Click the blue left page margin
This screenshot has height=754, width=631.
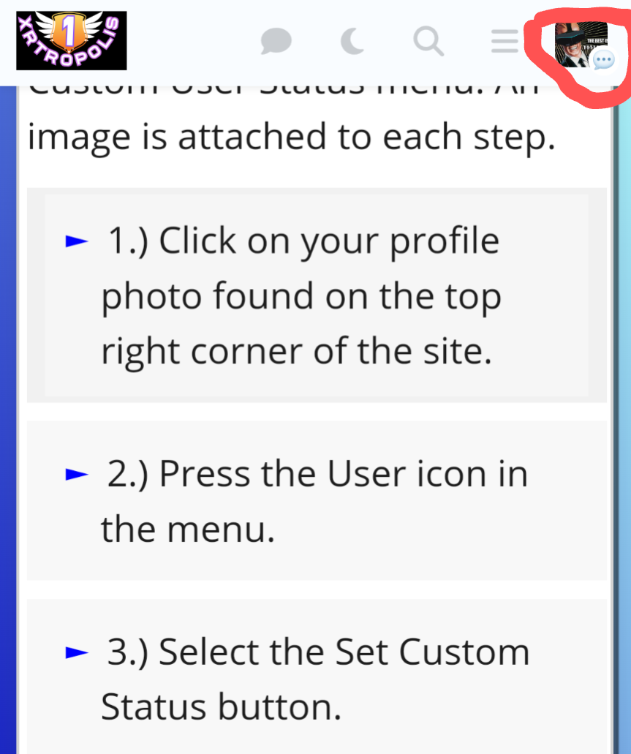point(8,418)
